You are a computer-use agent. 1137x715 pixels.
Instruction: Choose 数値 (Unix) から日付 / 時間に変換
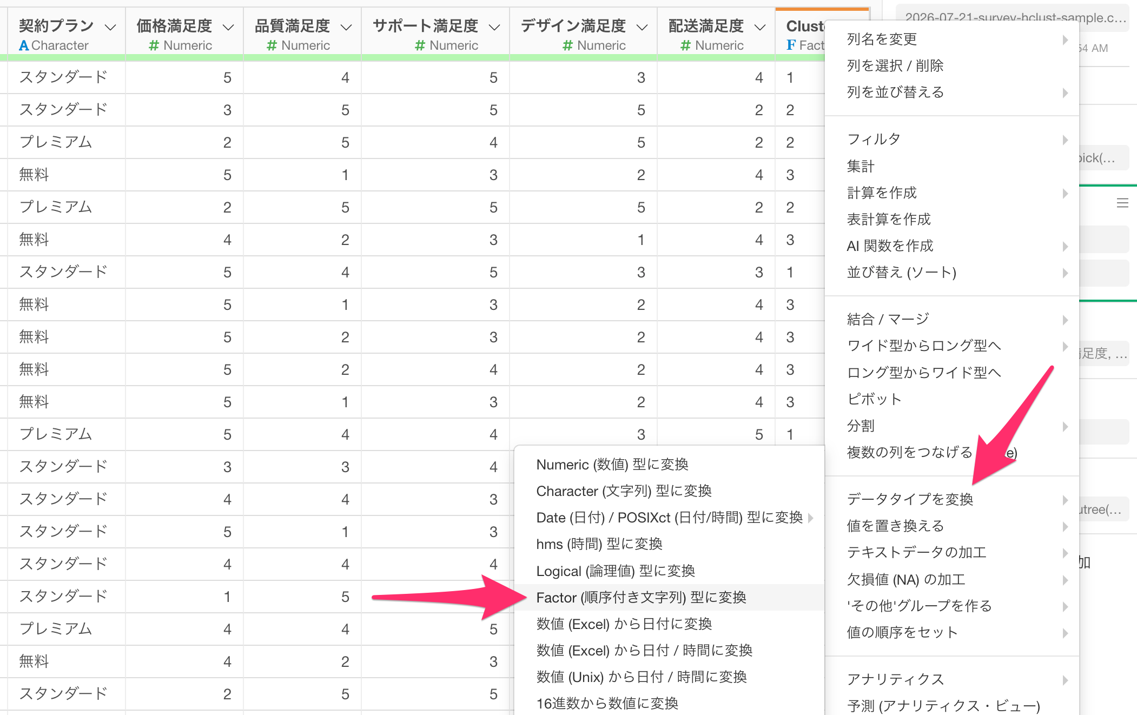(x=670, y=677)
